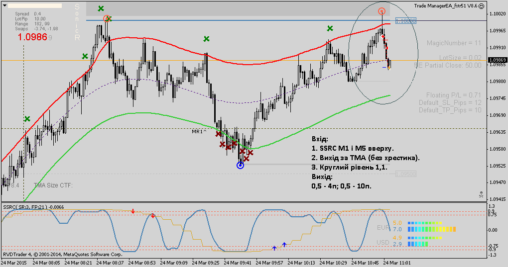Click the orange EUR strength value 5.0

(397, 223)
